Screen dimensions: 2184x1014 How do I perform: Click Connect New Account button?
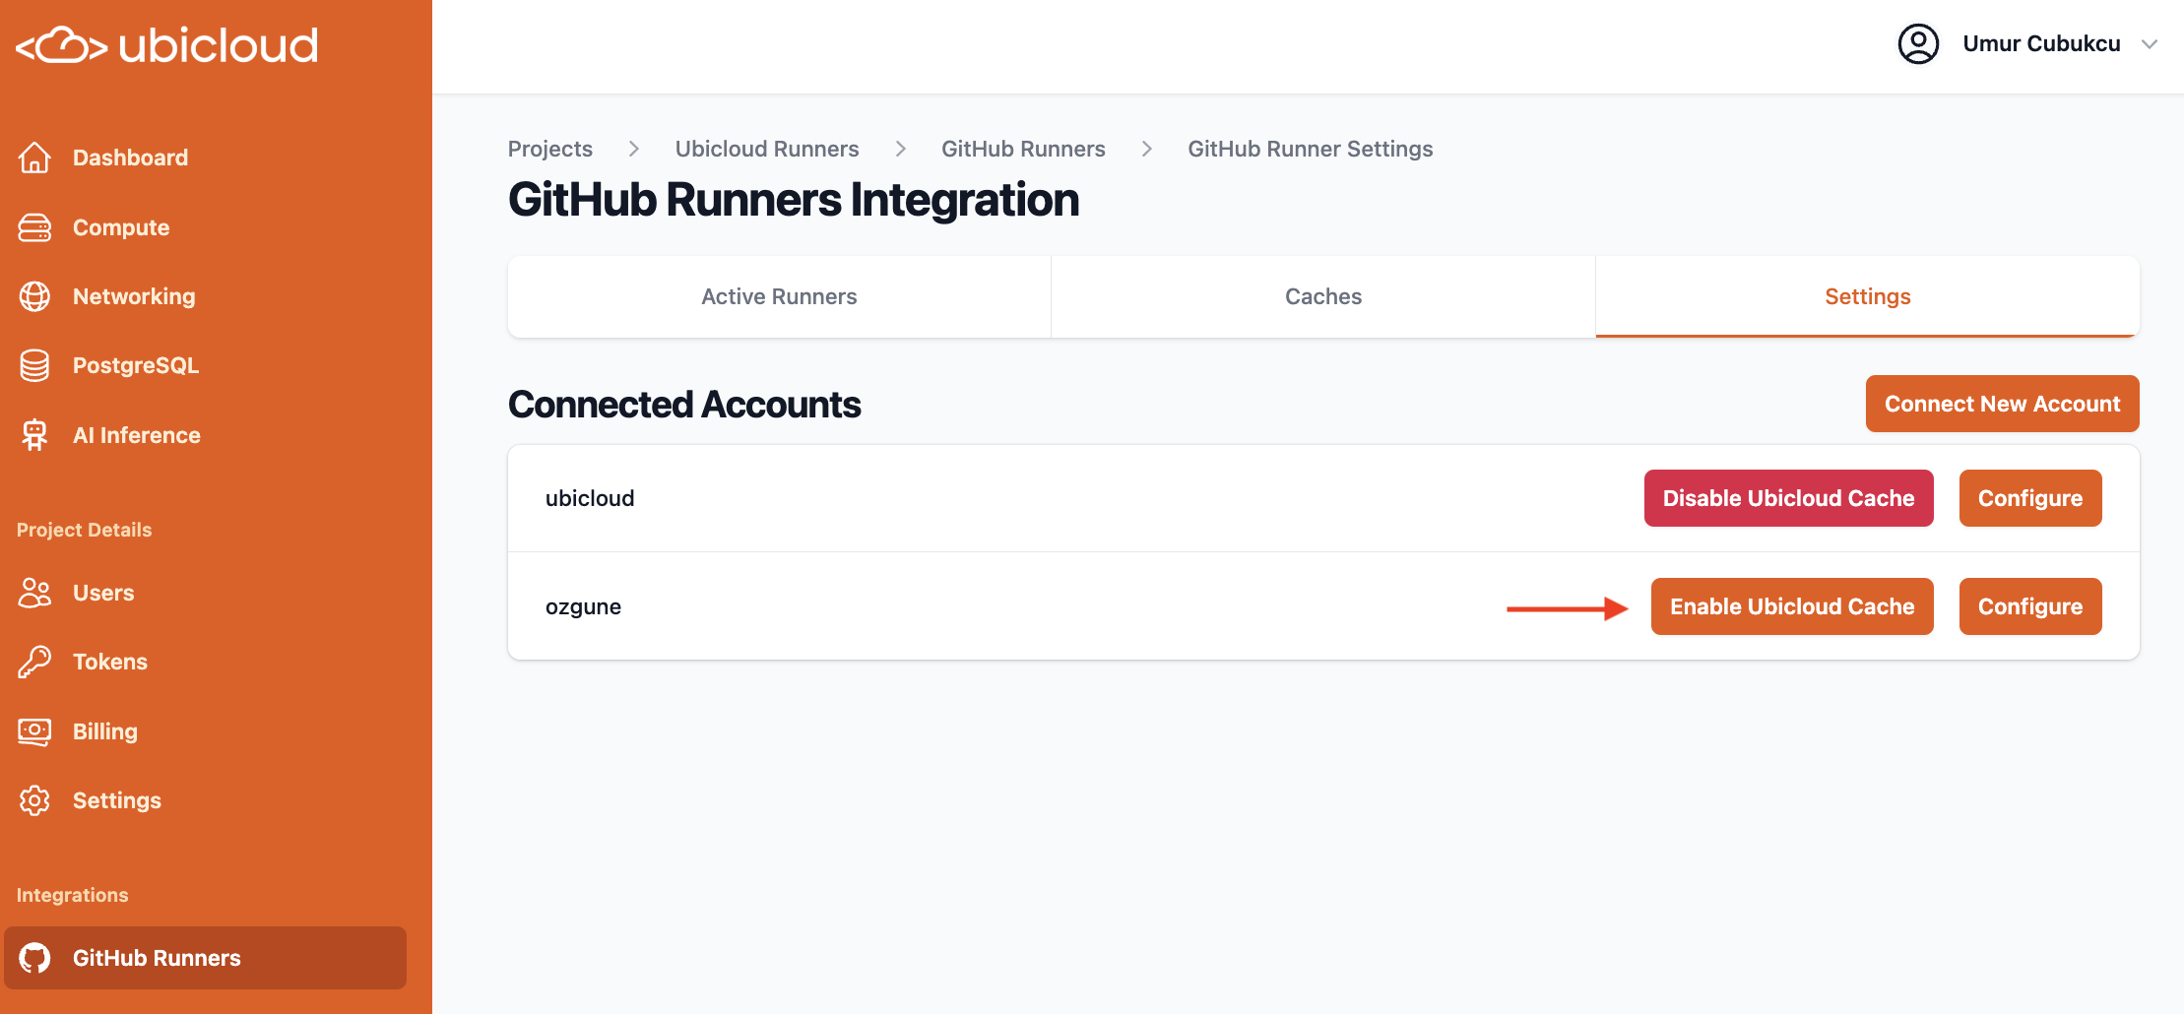(x=2002, y=404)
